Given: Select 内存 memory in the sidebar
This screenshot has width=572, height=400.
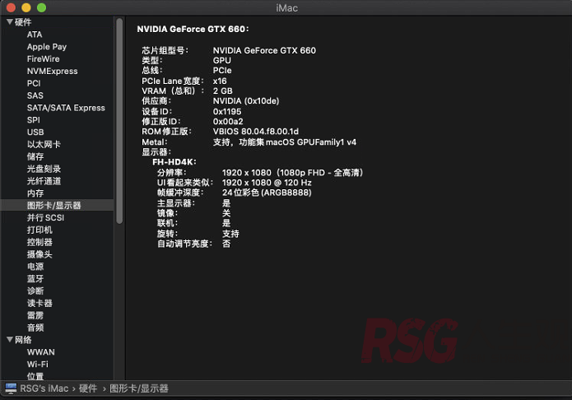Looking at the screenshot, I should click(x=35, y=193).
